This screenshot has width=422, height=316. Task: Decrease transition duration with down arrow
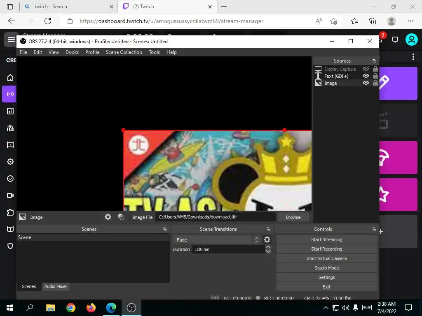268,251
